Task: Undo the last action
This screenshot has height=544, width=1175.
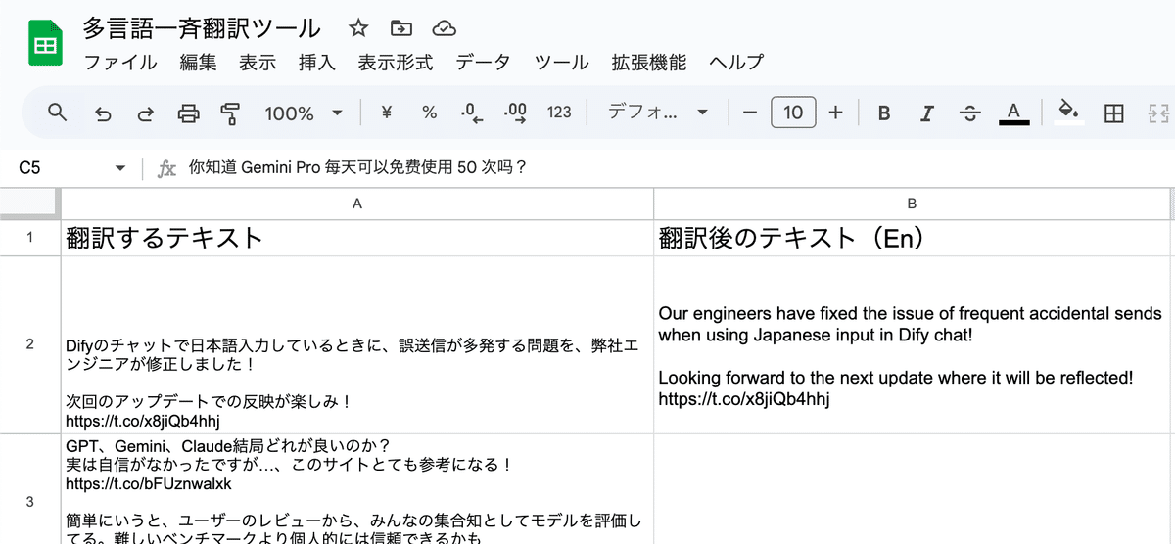Action: pos(103,113)
